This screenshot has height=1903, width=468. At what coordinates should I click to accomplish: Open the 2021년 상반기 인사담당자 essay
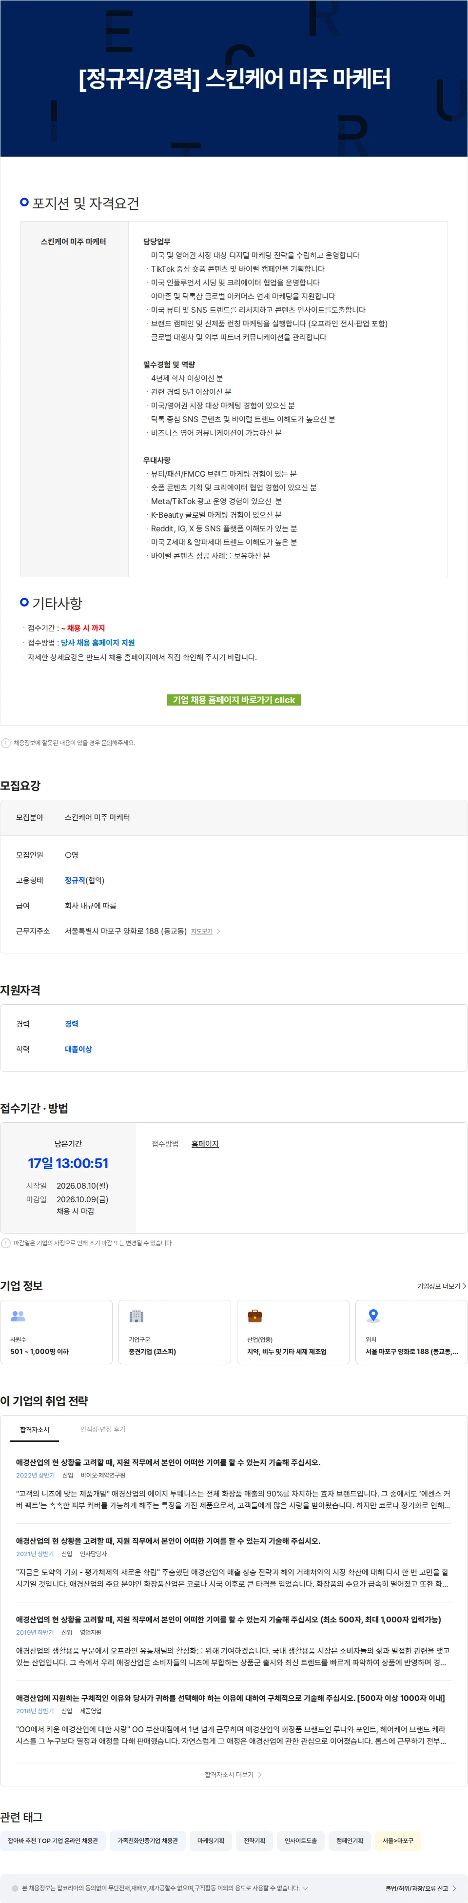[x=233, y=1563]
